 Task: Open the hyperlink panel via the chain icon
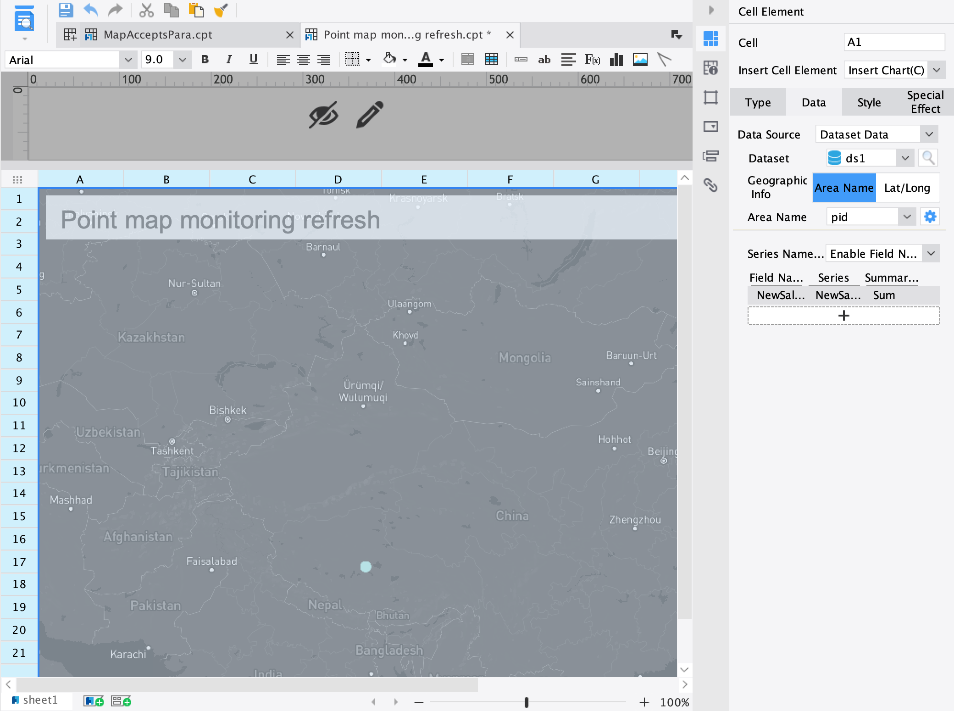pyautogui.click(x=710, y=185)
